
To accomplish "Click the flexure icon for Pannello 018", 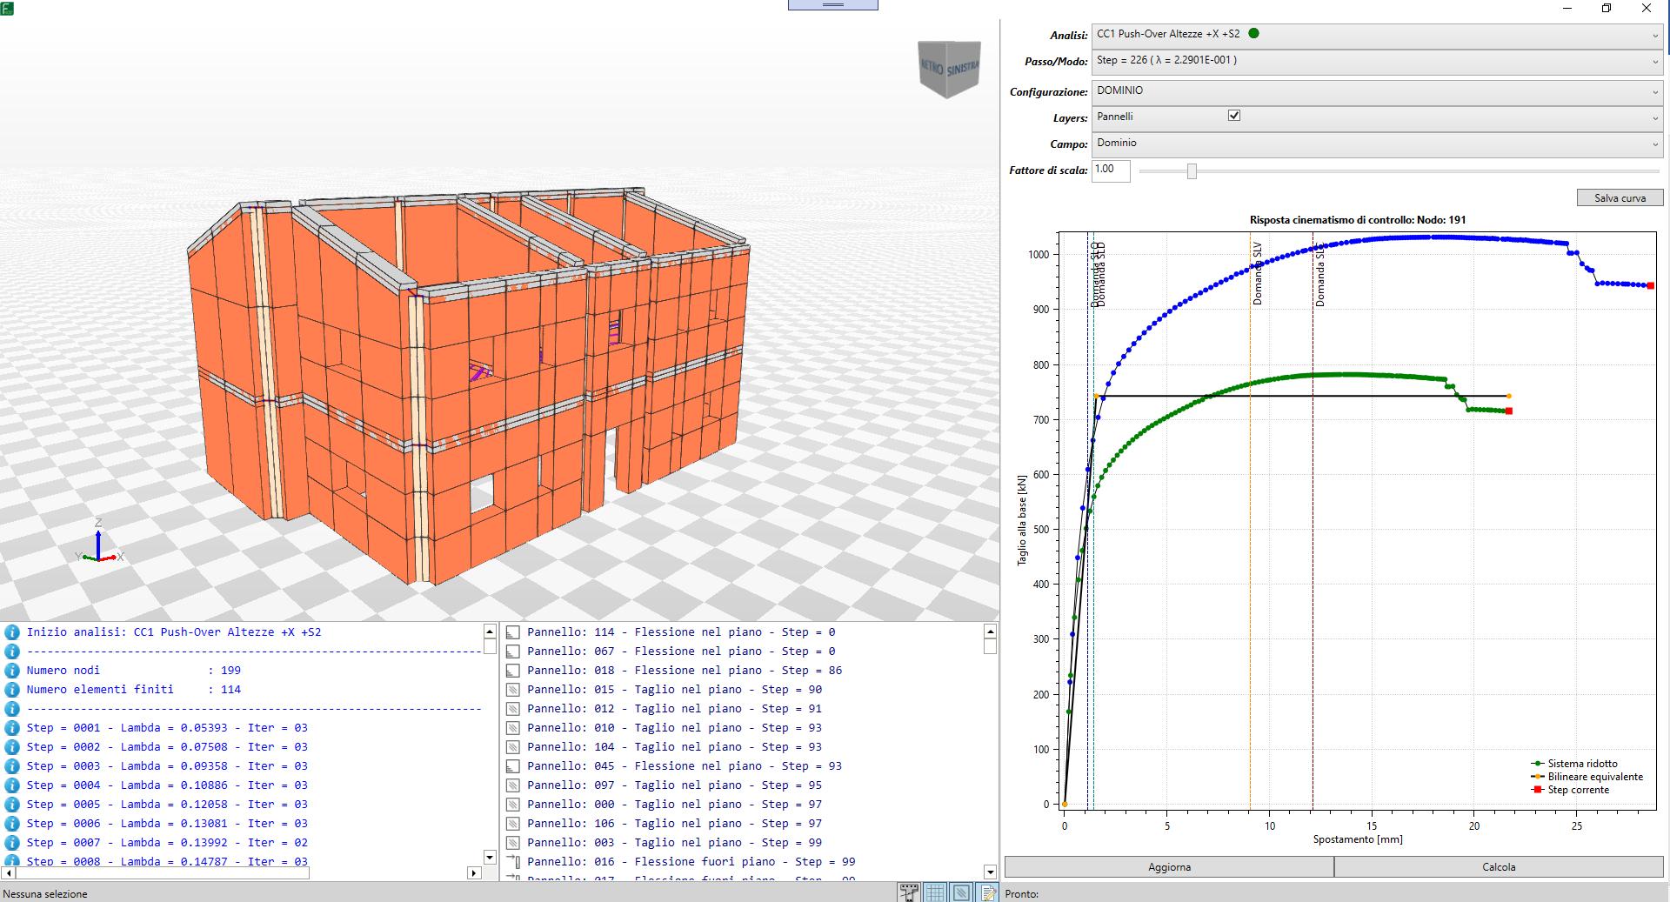I will 513,671.
